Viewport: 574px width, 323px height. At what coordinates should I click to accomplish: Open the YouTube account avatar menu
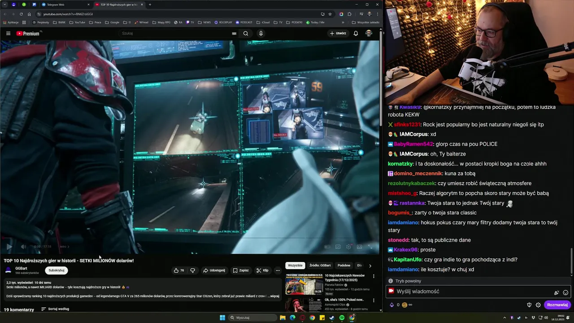click(x=369, y=33)
